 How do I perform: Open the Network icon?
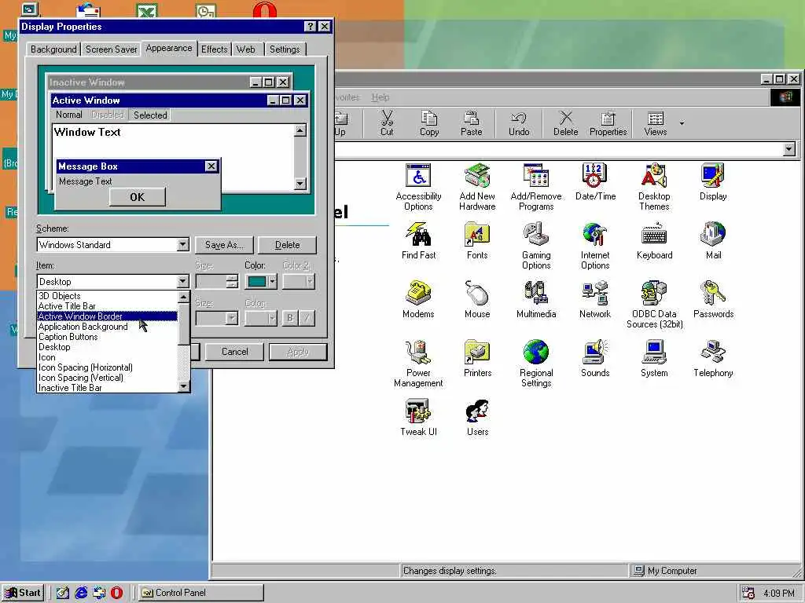point(595,300)
